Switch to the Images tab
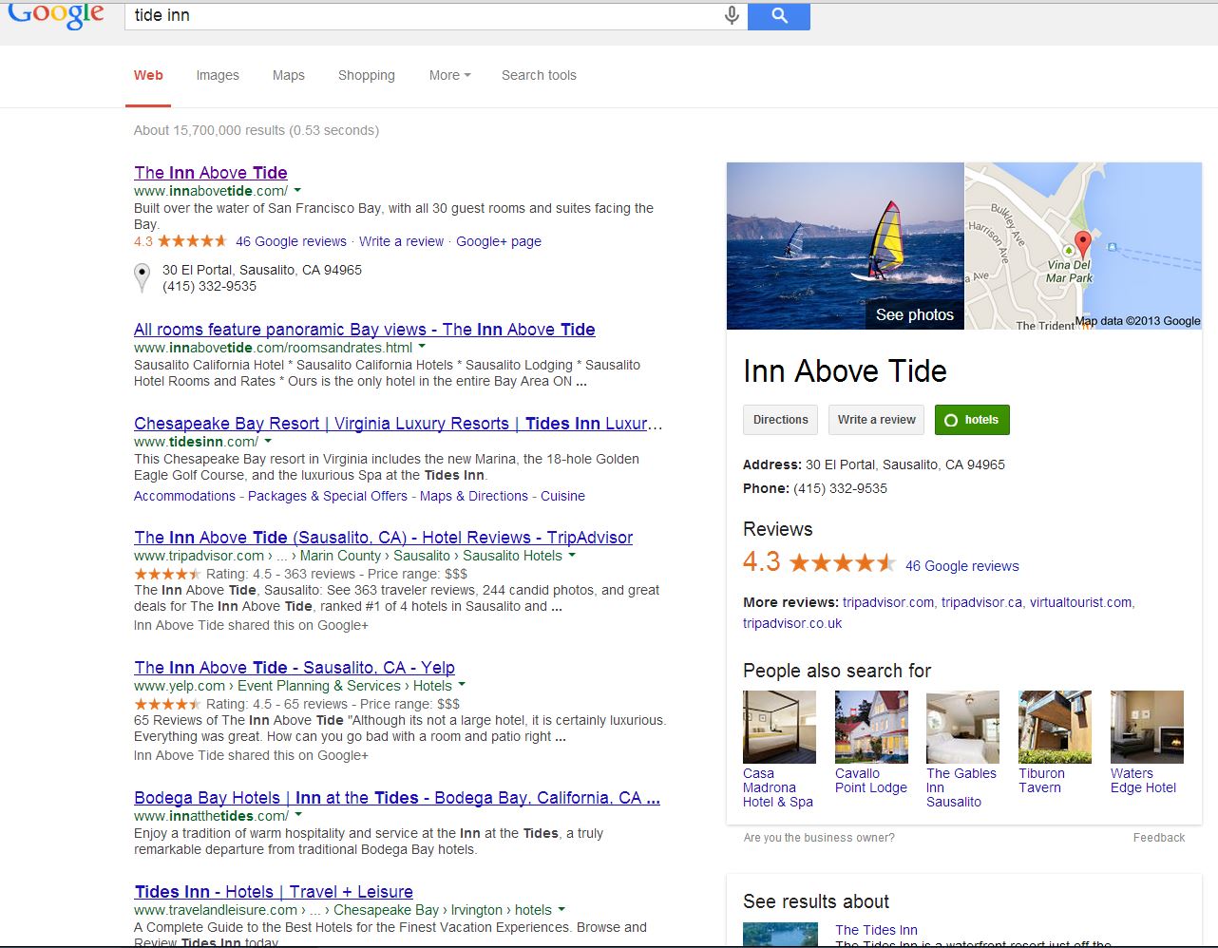This screenshot has height=948, width=1218. (218, 75)
